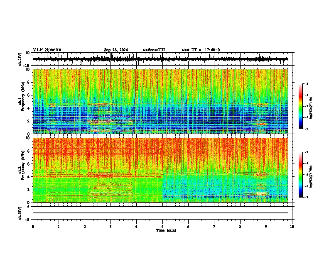Click time axis tick label "10" at bottom right

[x=292, y=227]
